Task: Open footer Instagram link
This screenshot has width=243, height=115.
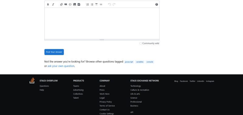Action: point(210,81)
